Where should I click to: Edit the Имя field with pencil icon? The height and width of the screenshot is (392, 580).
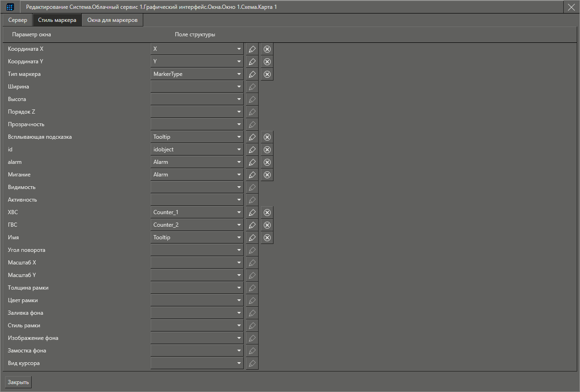point(252,237)
